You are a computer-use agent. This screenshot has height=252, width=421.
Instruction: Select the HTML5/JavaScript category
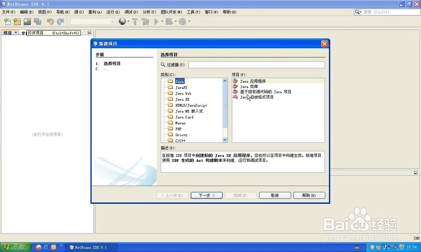pos(191,105)
